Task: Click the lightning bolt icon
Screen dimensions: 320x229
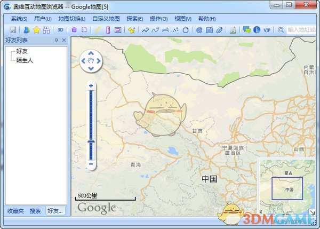Action: (x=98, y=30)
